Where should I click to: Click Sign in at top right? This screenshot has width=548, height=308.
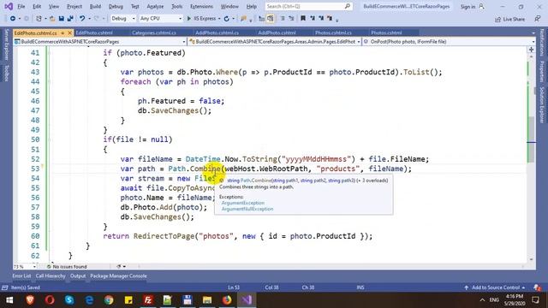coord(472,7)
